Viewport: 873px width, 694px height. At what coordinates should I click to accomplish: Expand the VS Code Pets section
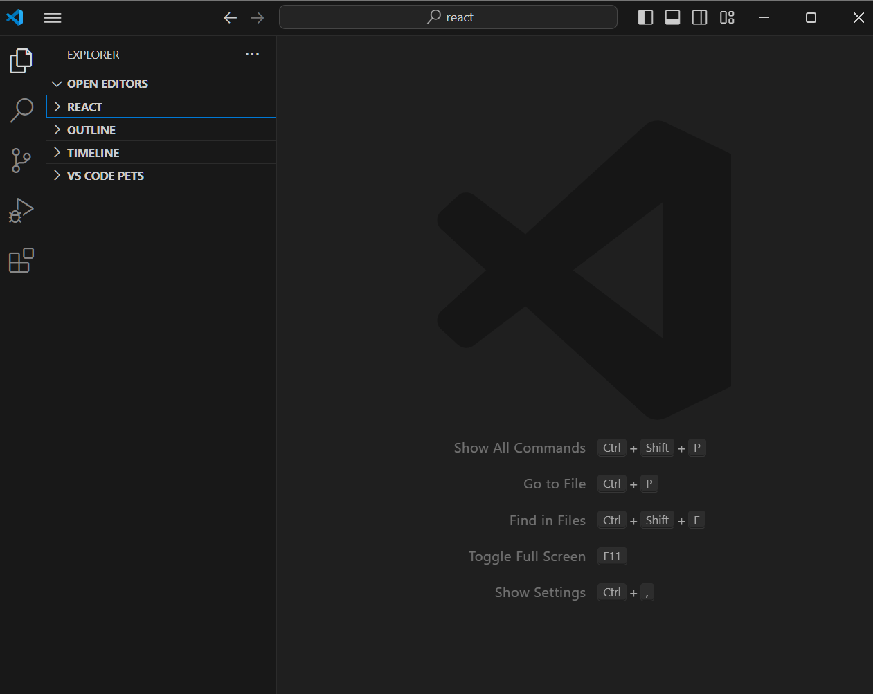click(x=161, y=176)
